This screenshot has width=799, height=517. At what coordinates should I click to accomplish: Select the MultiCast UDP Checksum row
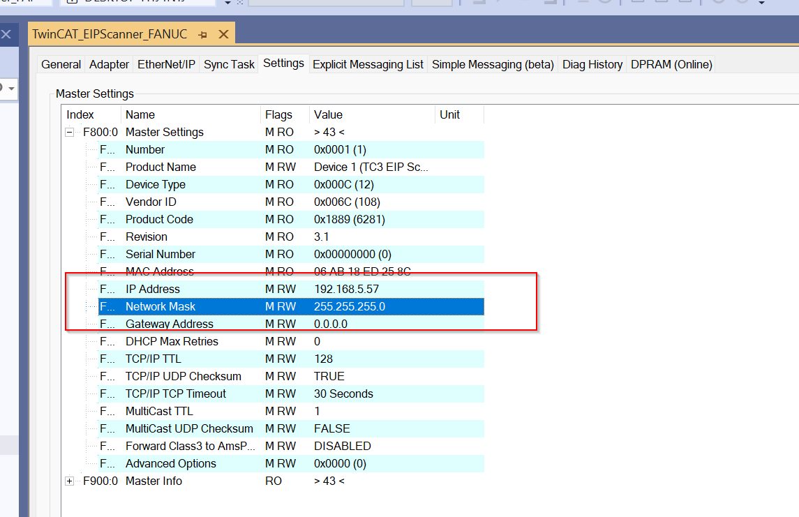click(291, 428)
